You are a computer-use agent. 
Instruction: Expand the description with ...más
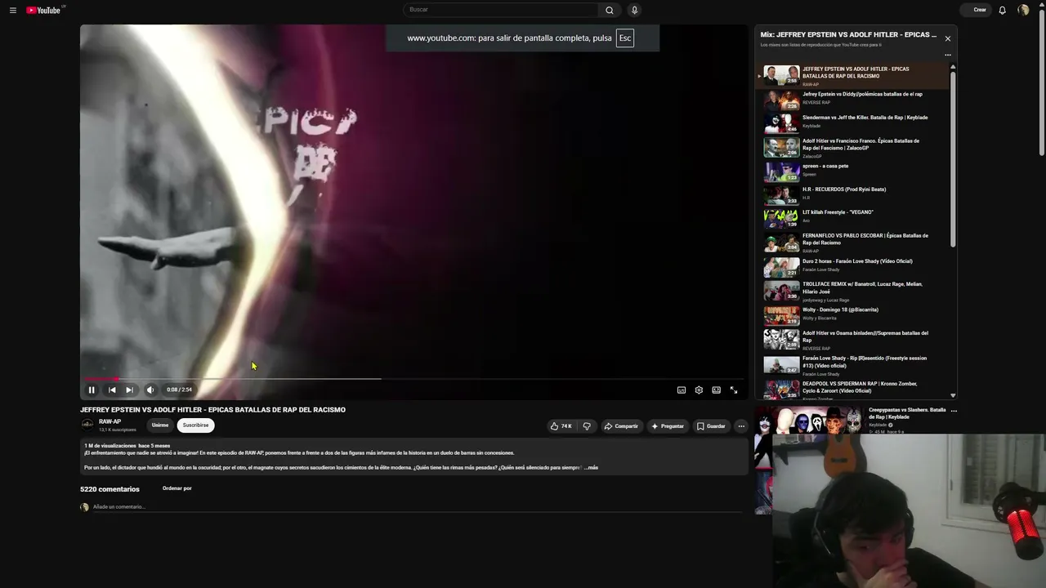(x=591, y=467)
